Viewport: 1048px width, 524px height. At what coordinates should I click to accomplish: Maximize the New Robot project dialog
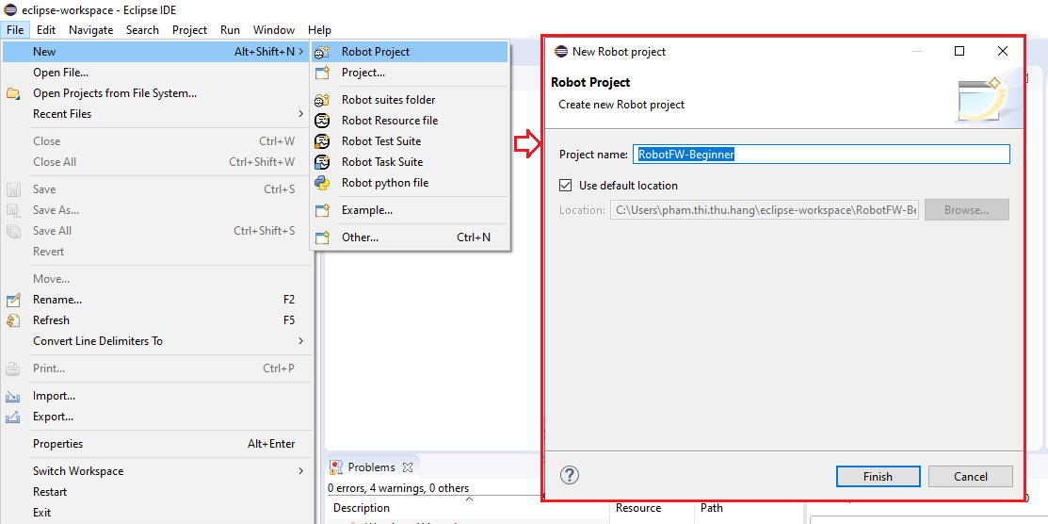[x=959, y=51]
